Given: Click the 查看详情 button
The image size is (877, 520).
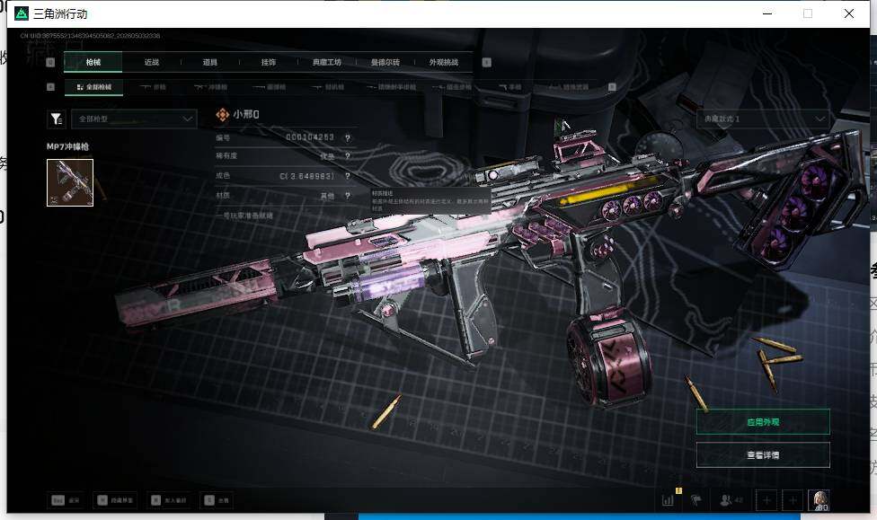Looking at the screenshot, I should pos(763,455).
